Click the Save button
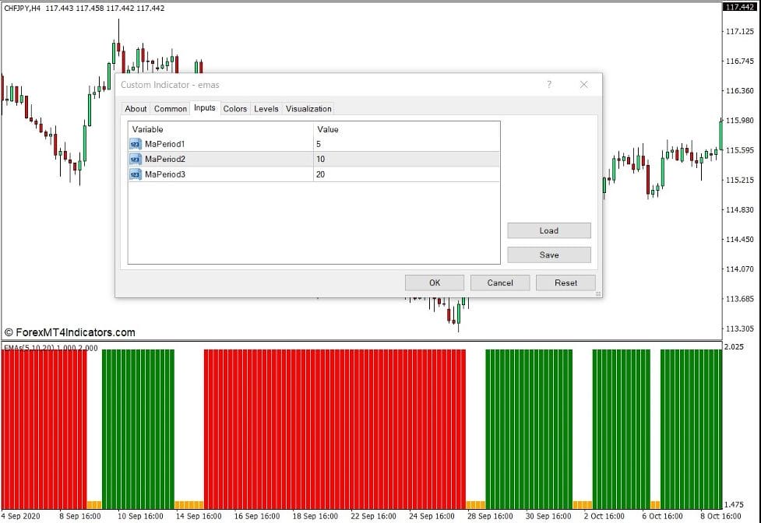Image resolution: width=761 pixels, height=523 pixels. [548, 254]
